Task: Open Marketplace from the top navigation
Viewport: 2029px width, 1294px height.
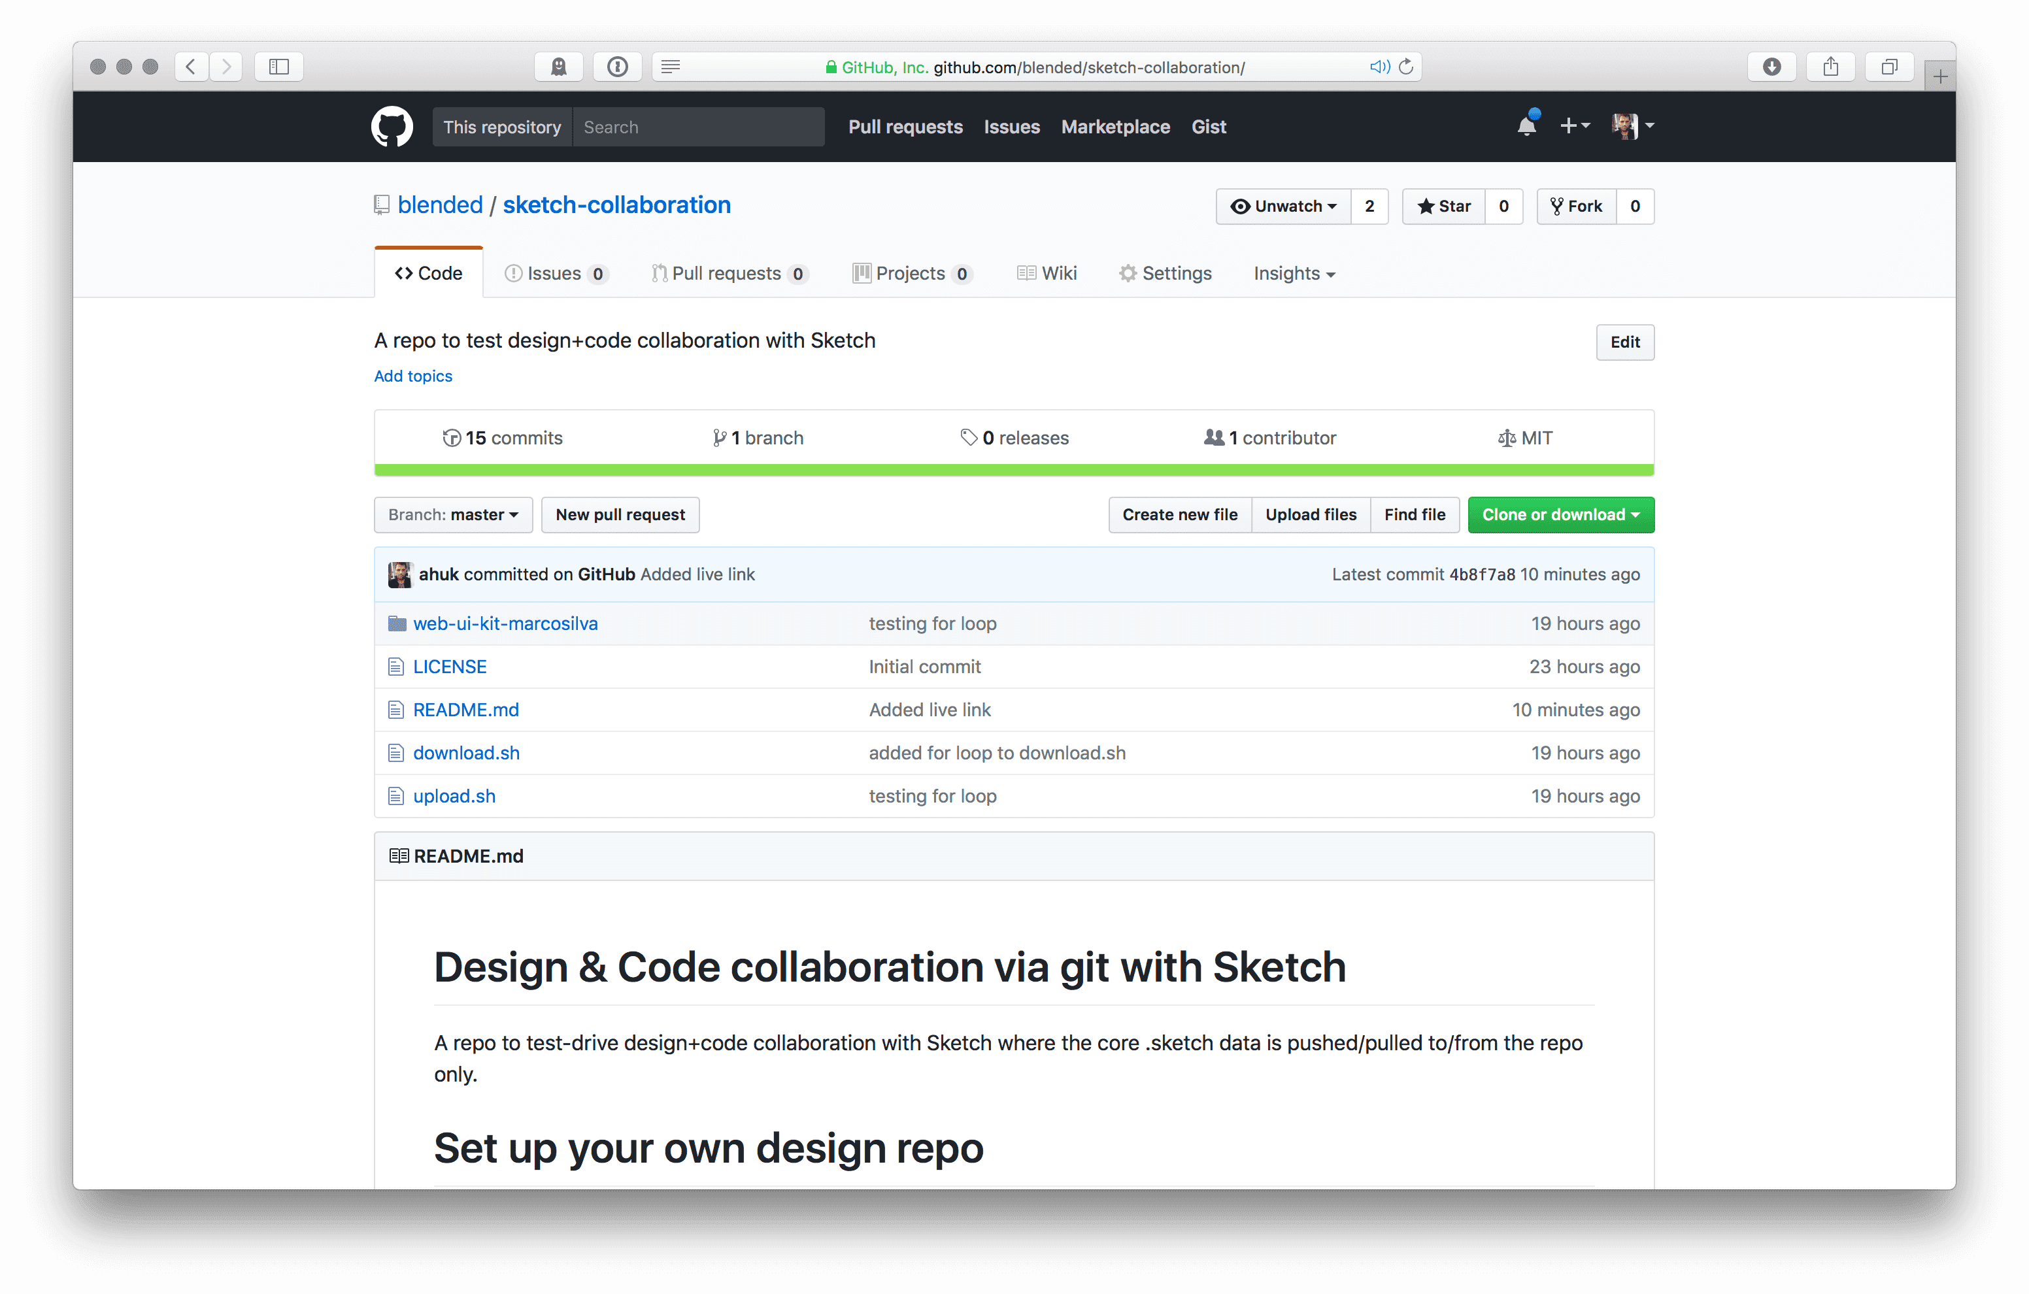Action: click(1115, 126)
